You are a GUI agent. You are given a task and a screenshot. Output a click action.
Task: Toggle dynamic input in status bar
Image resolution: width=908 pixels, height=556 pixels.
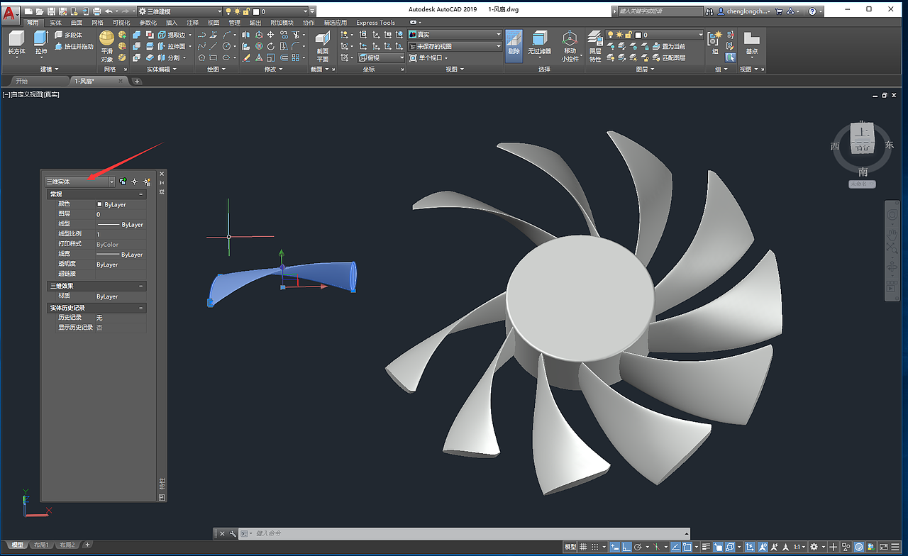coord(614,547)
